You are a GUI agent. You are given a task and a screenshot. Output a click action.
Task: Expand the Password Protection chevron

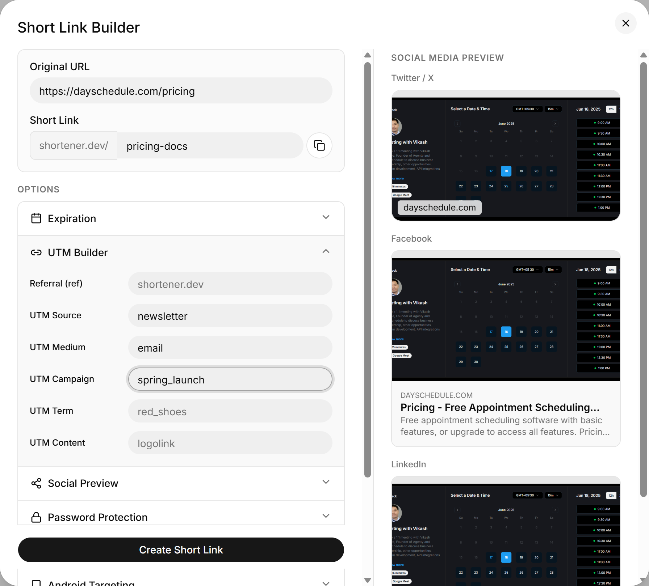326,516
